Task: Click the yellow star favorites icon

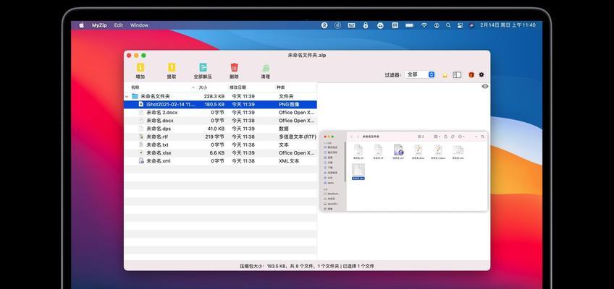Action: pyautogui.click(x=445, y=75)
